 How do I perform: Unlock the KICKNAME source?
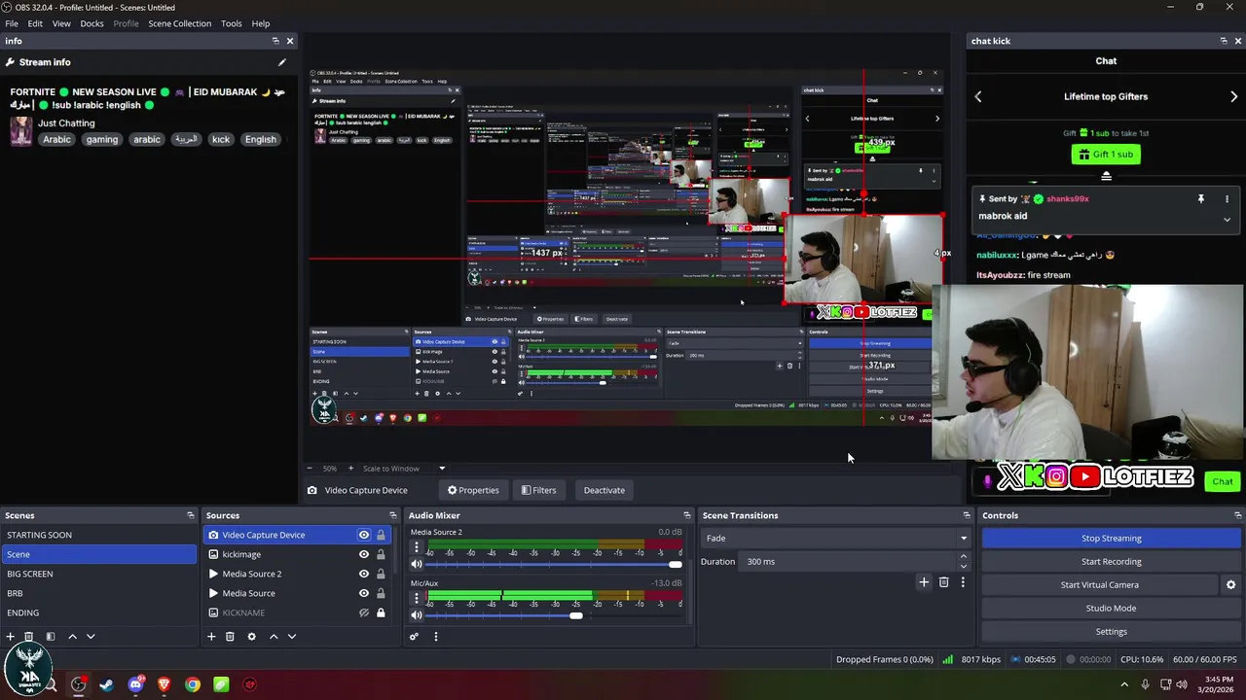pos(381,612)
